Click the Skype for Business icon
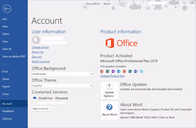 141,71
